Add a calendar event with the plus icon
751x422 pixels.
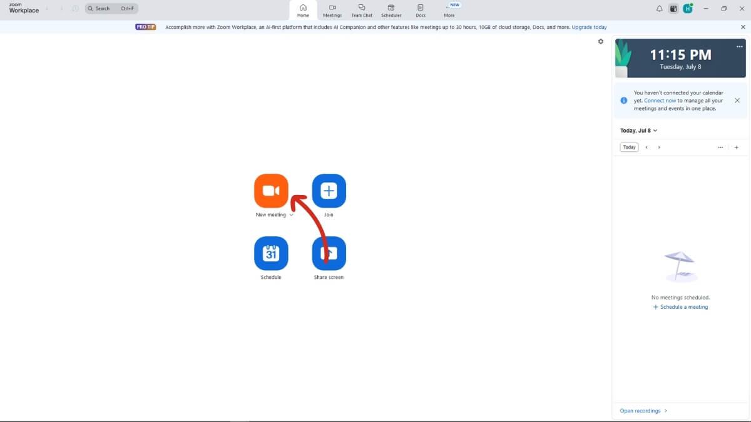(x=736, y=148)
